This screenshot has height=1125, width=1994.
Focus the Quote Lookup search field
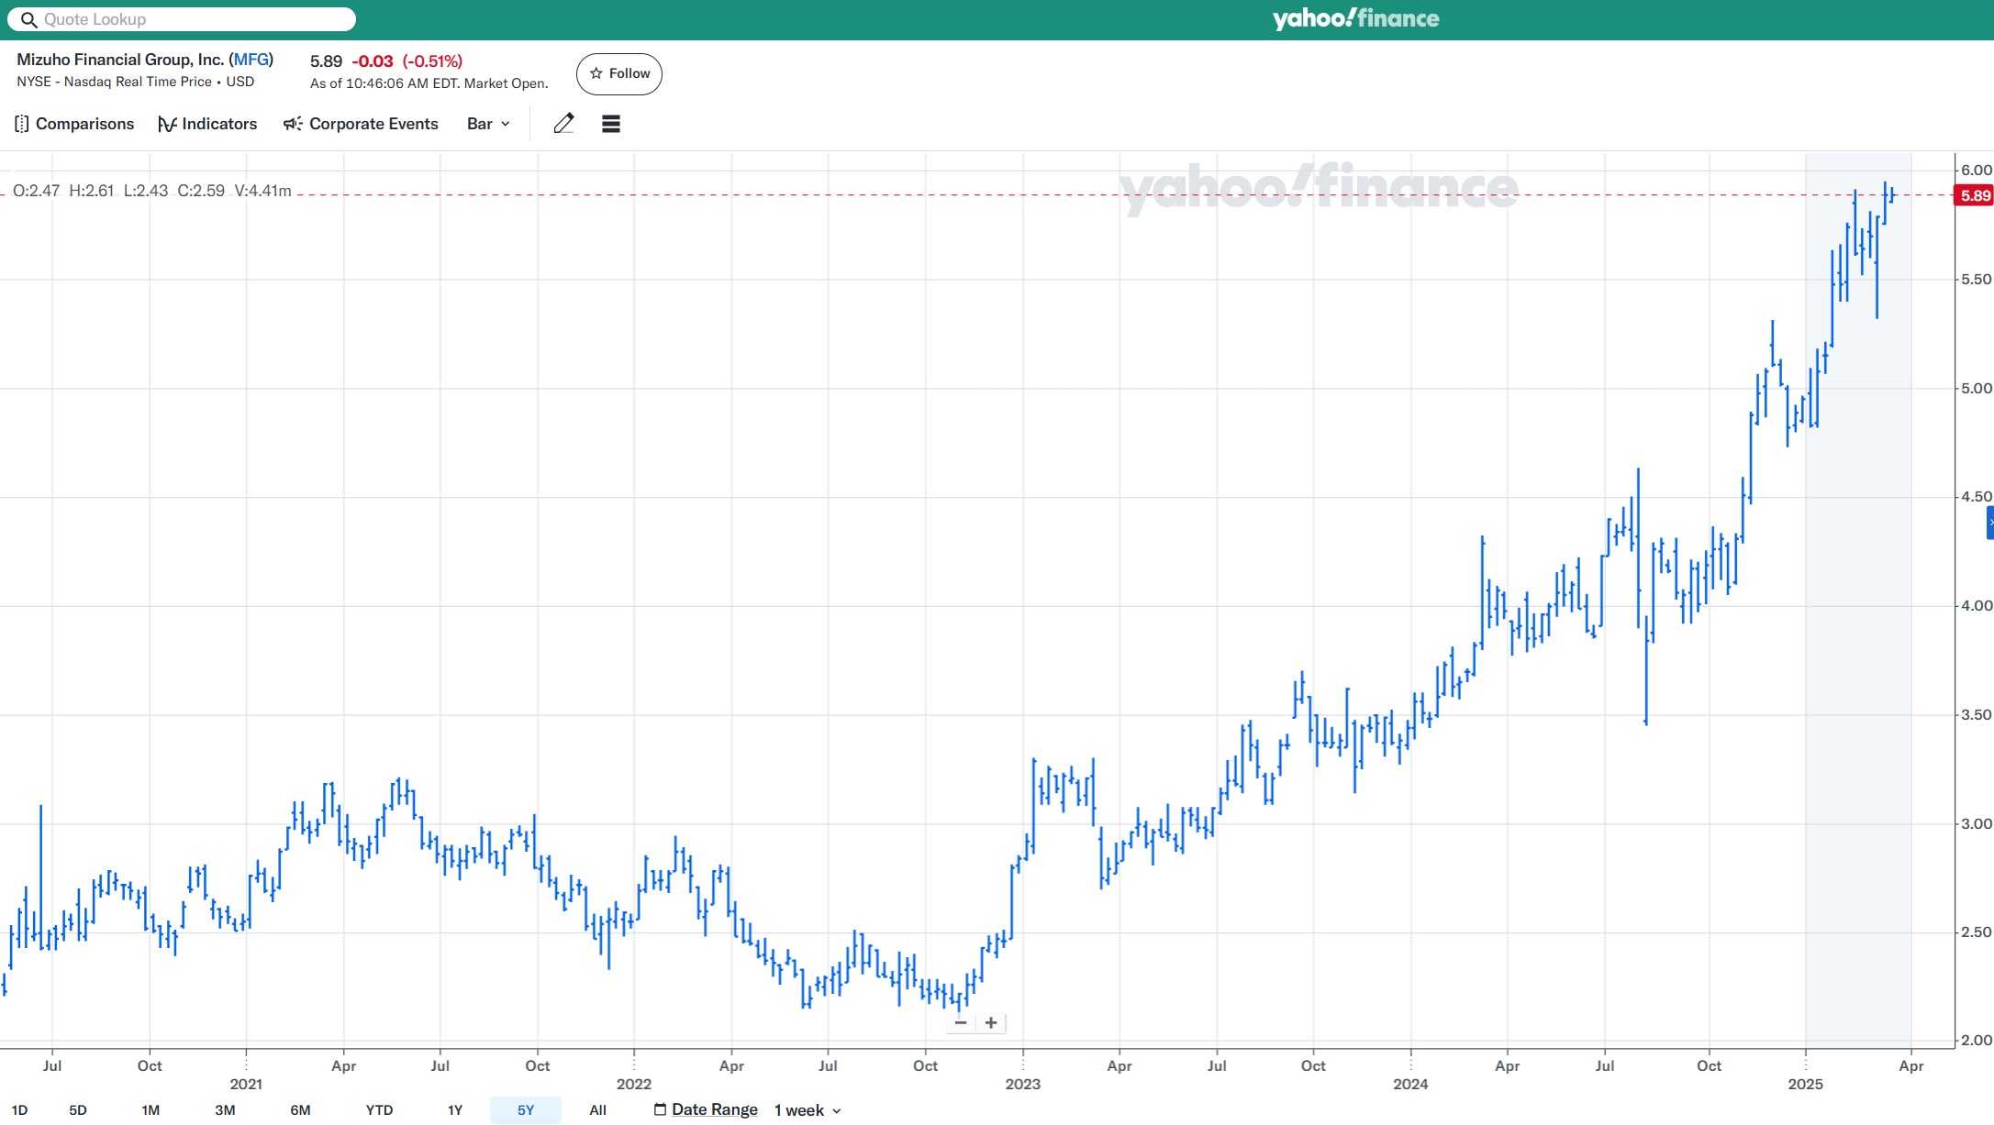(x=182, y=19)
